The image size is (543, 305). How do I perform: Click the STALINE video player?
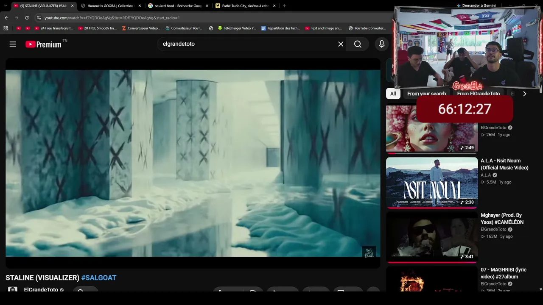pyautogui.click(x=193, y=163)
